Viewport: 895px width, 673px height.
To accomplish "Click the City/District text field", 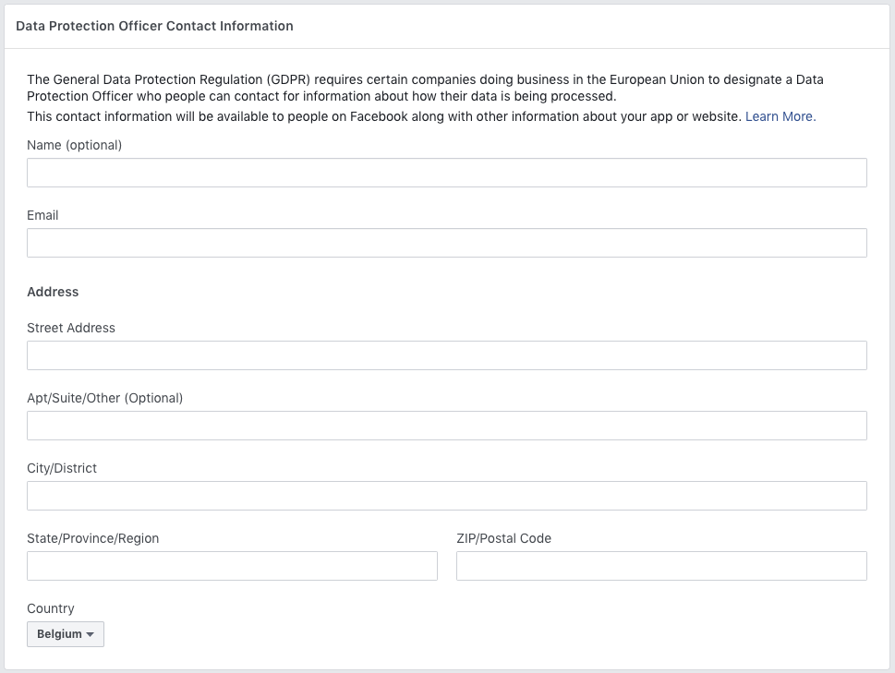I will pos(447,496).
